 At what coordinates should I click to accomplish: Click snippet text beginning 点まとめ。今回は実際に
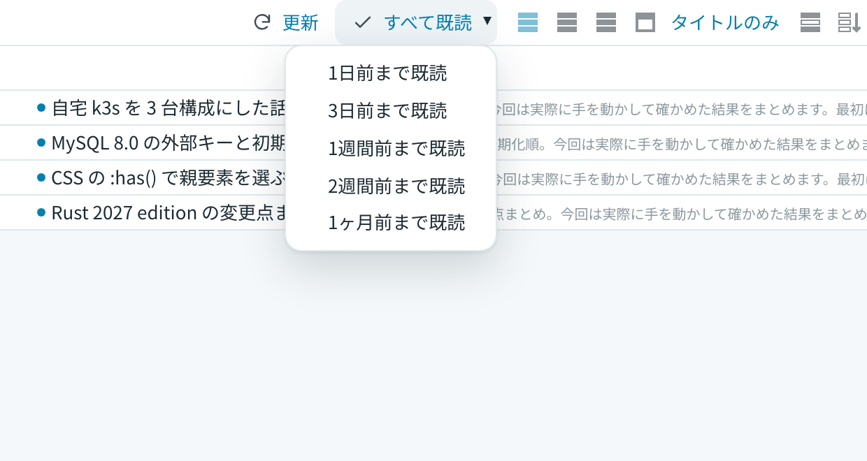click(x=682, y=214)
